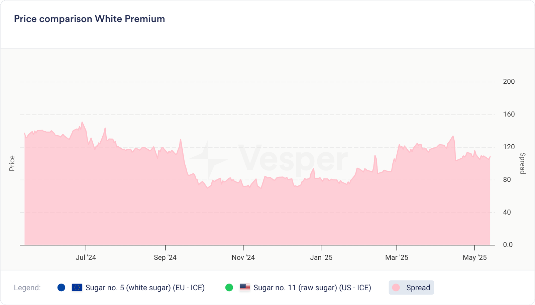Screen dimensions: 535x305
Task: Click the May '25 x-axis label
Action: coord(474,257)
